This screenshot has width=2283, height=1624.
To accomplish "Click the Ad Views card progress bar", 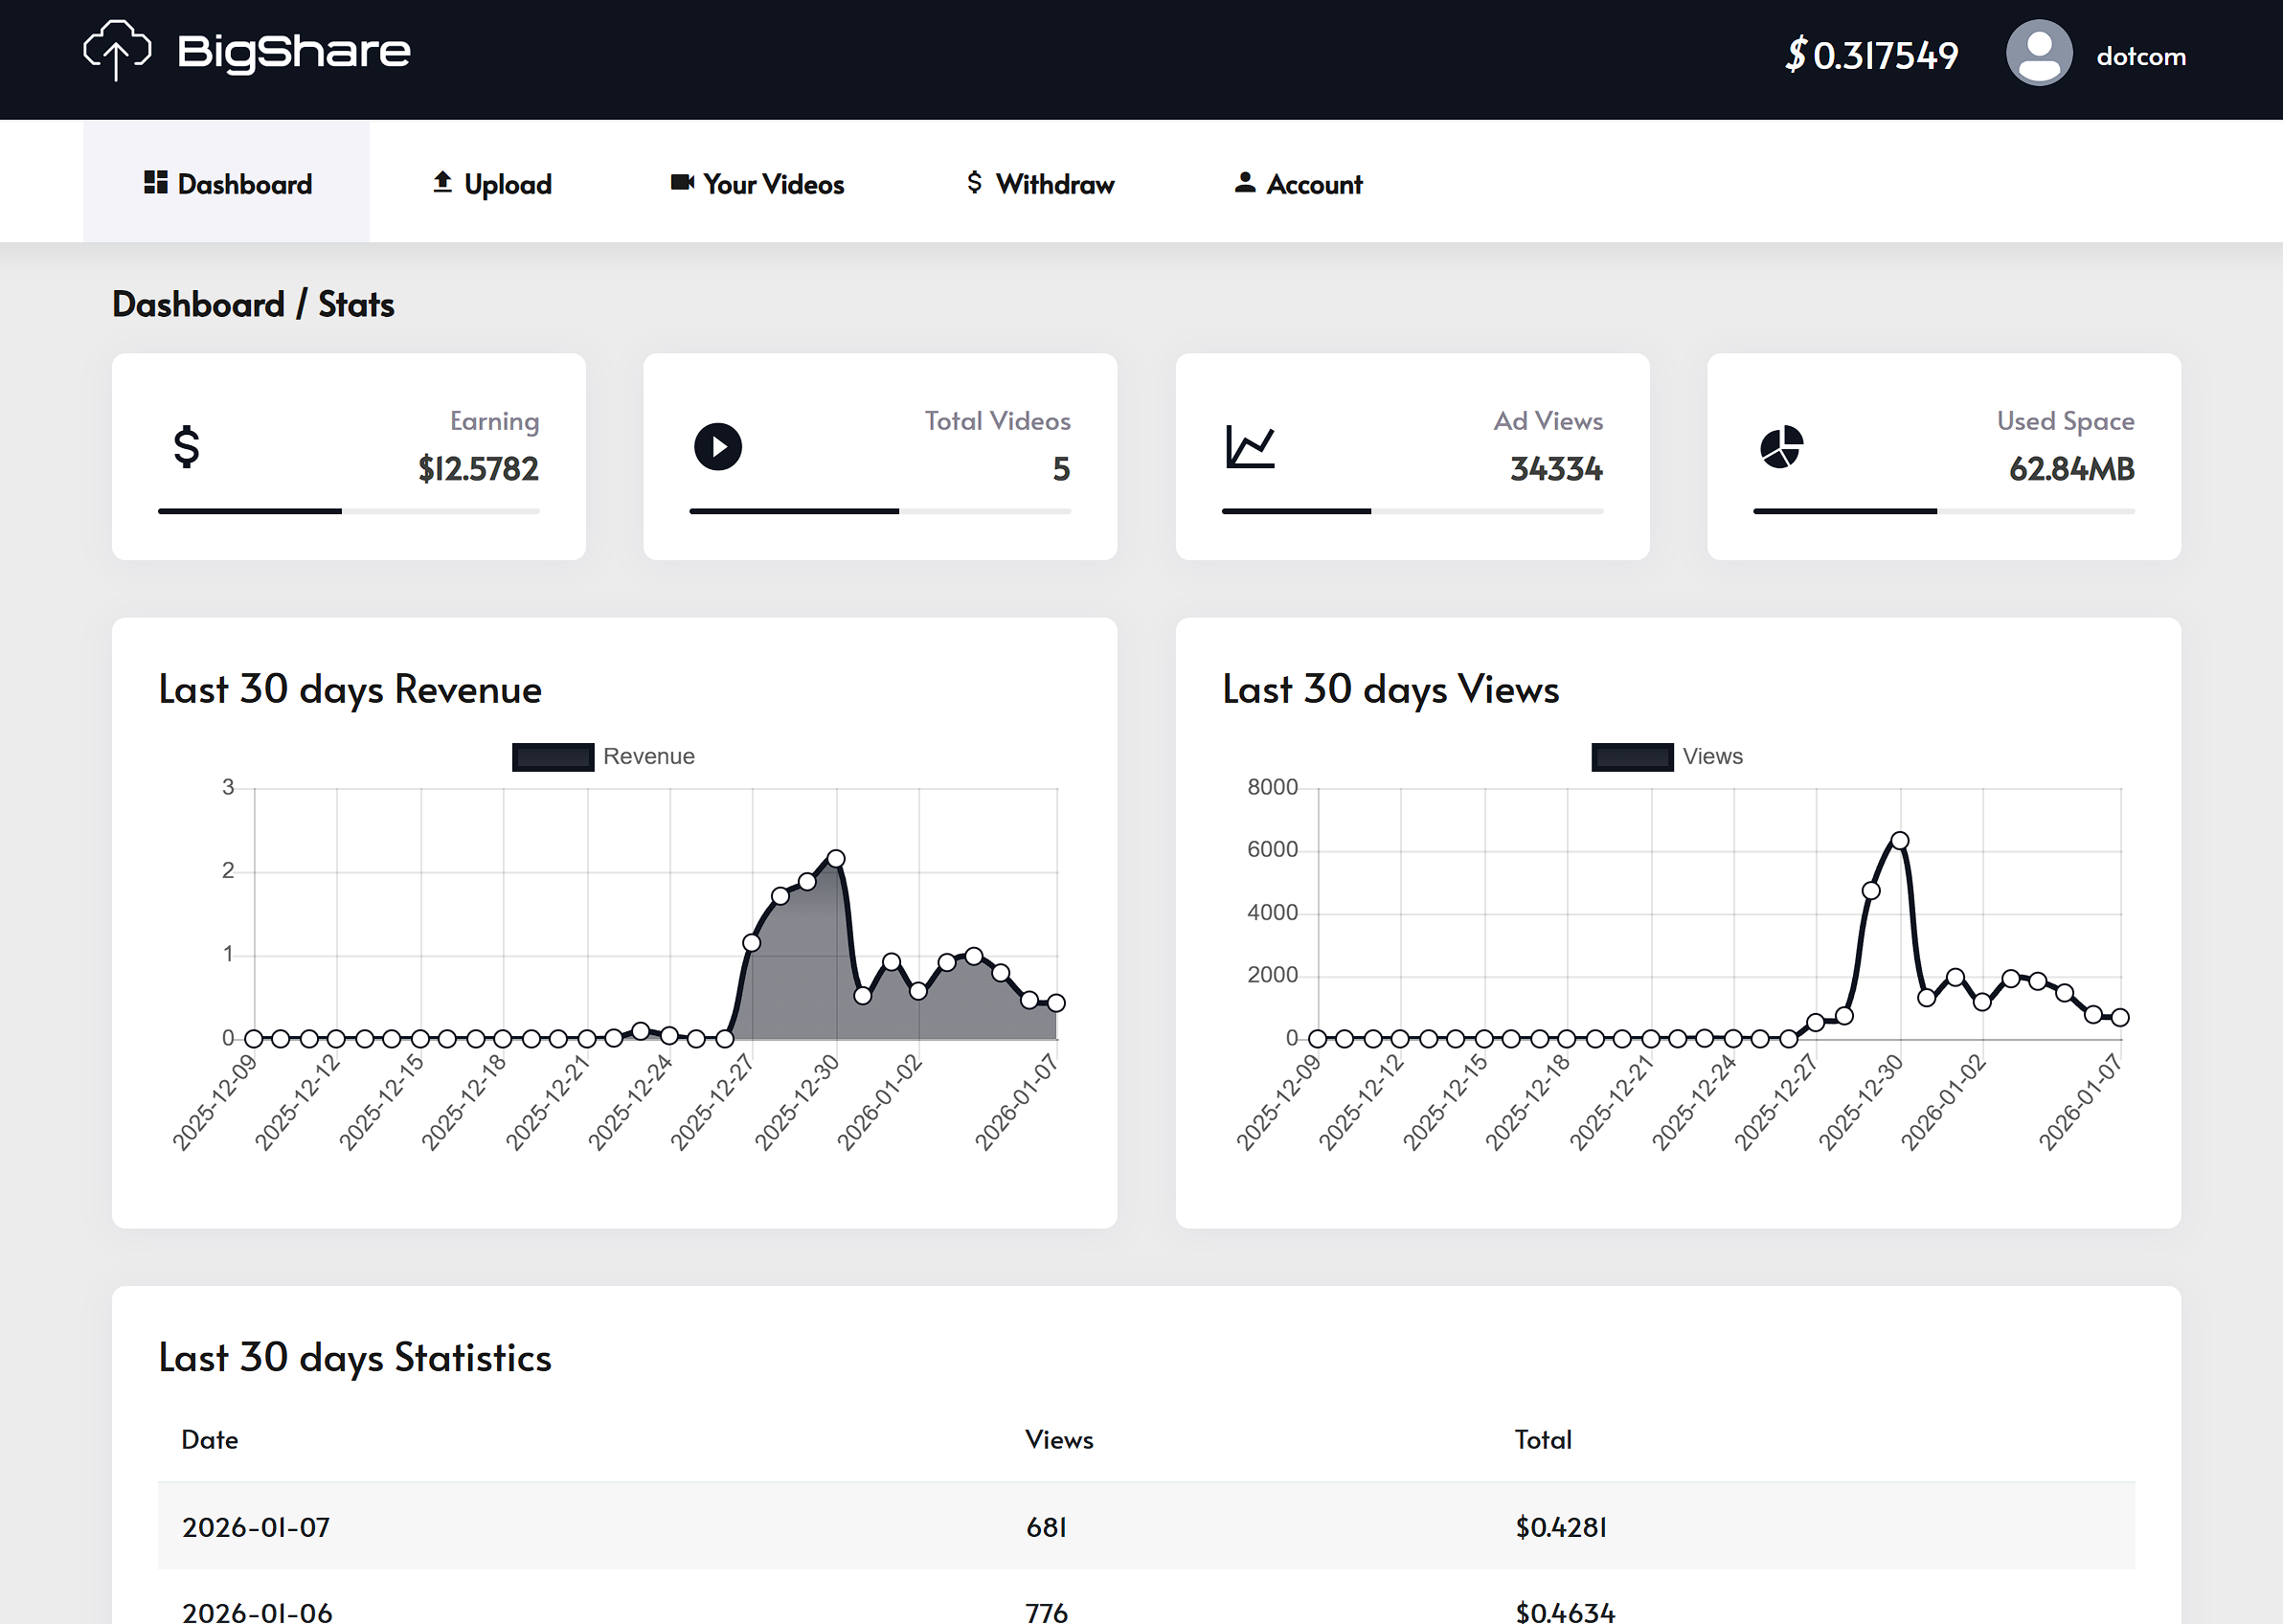I will pyautogui.click(x=1412, y=511).
